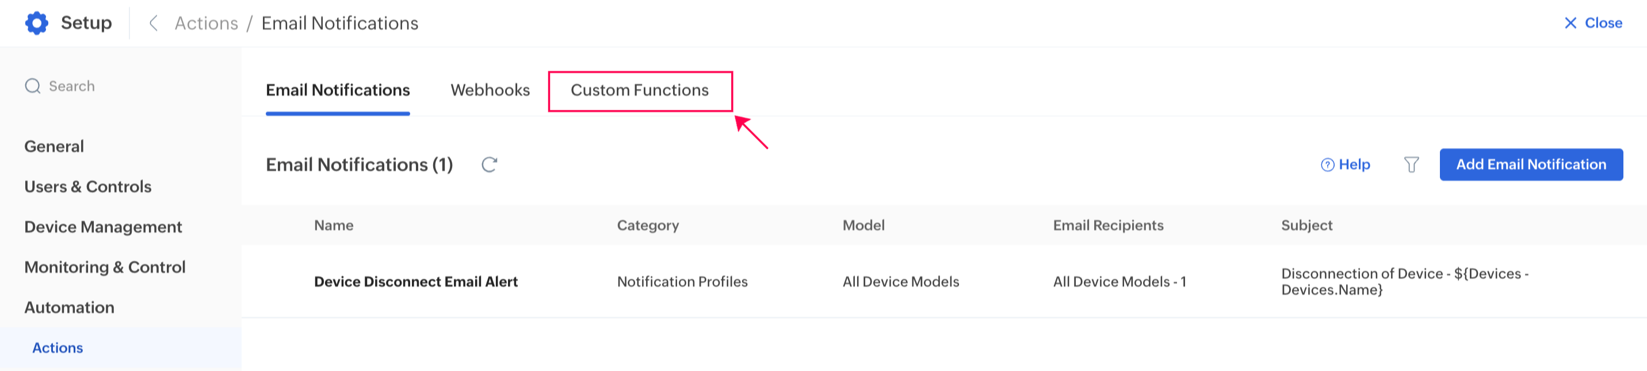
Task: Open the filter funnel icon
Action: point(1411,165)
